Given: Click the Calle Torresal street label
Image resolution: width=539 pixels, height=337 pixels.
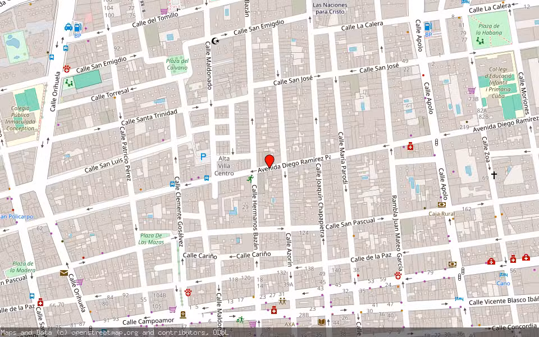Looking at the screenshot, I should pos(110,94).
